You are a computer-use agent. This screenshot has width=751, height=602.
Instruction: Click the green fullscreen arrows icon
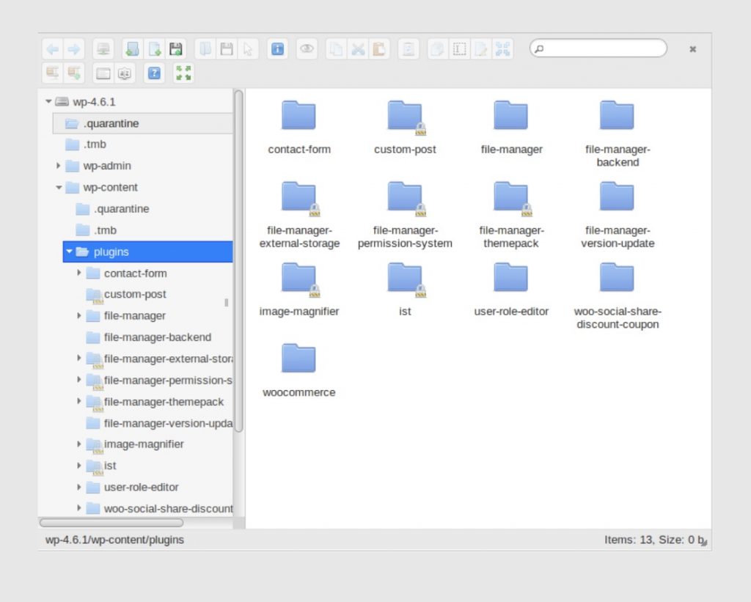tap(183, 73)
